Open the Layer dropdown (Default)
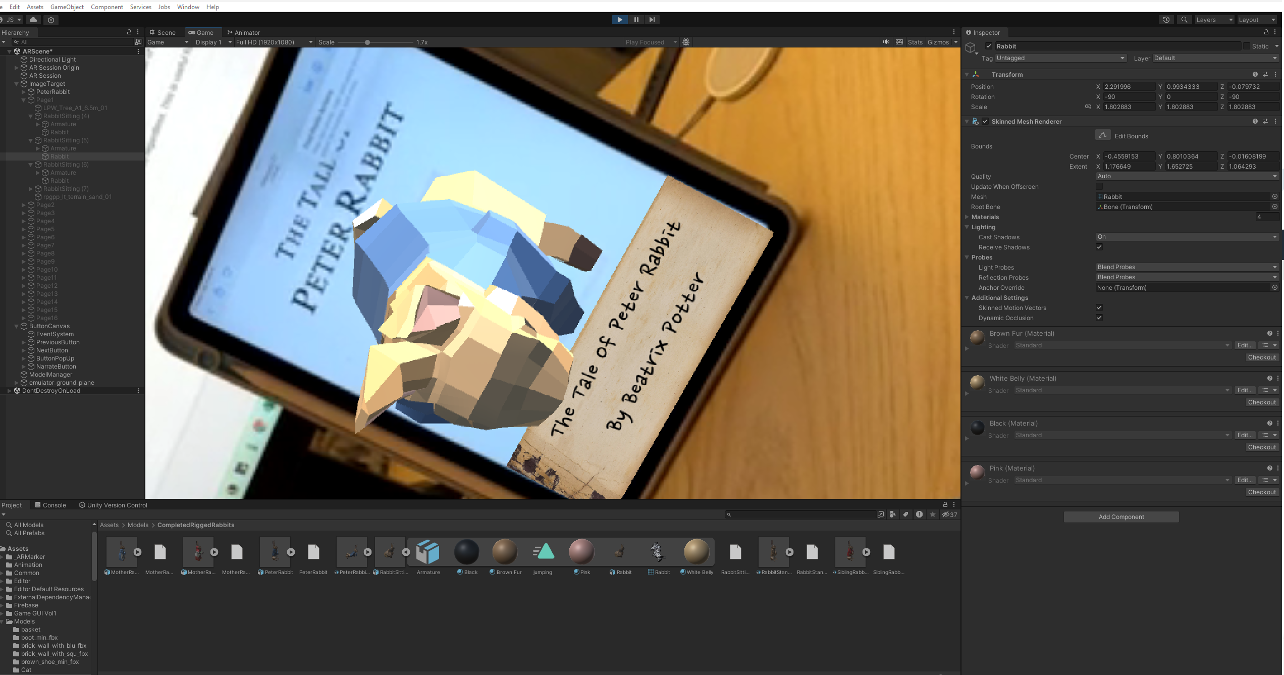 [x=1216, y=58]
